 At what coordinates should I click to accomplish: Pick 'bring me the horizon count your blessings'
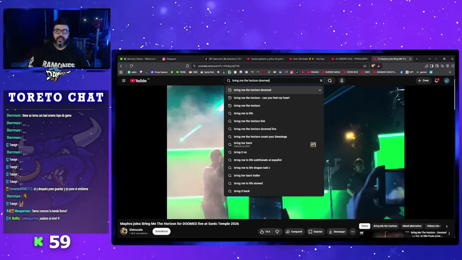274,136
